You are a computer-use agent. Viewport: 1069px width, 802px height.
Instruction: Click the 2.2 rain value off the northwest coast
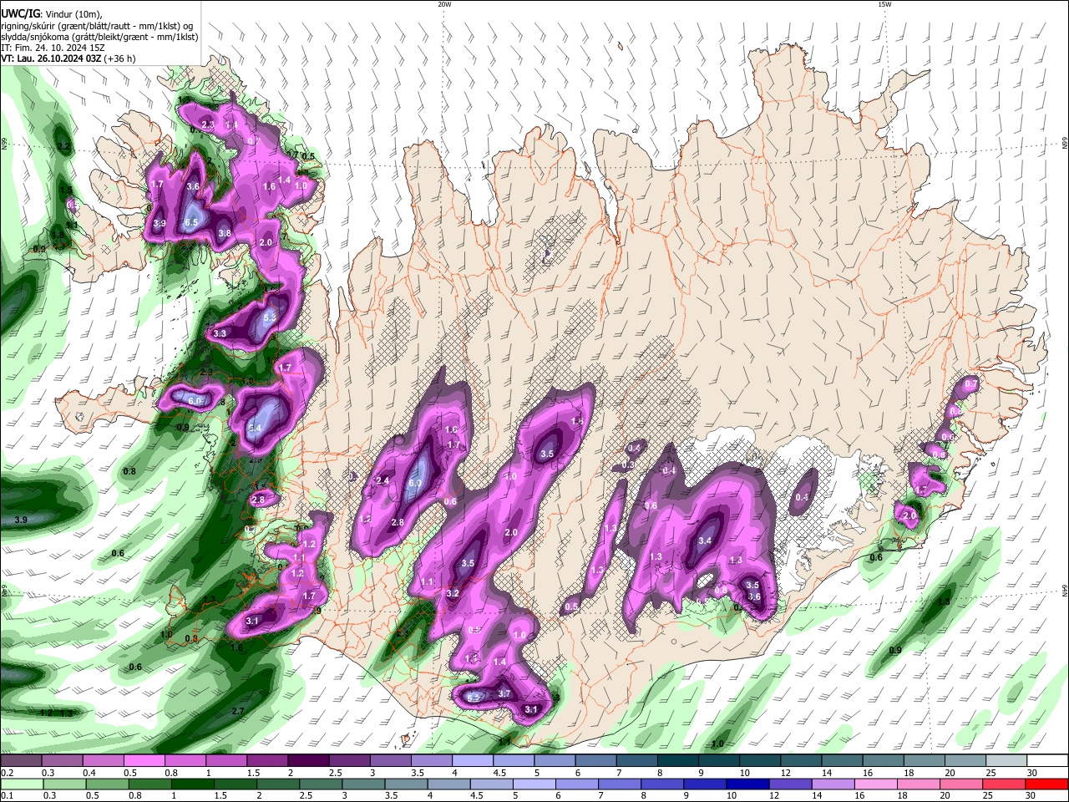pyautogui.click(x=63, y=146)
